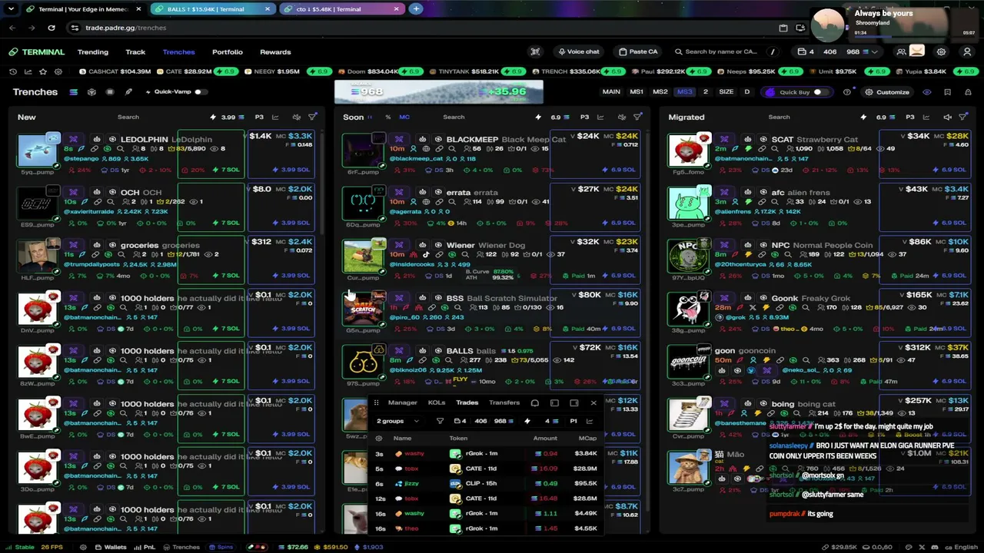Screen dimensions: 984x553
Task: Open the Rewards nav tab
Action: coord(275,52)
